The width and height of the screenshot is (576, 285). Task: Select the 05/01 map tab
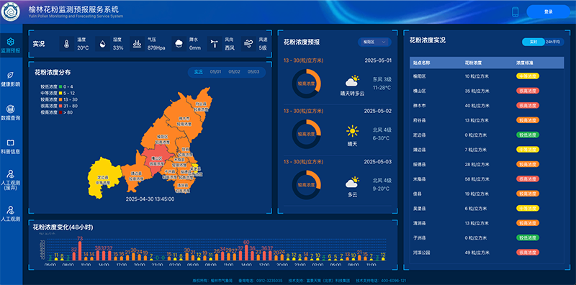click(215, 72)
